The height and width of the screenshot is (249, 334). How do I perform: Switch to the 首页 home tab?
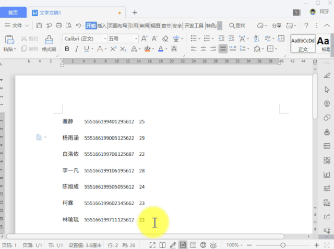[x=13, y=13]
